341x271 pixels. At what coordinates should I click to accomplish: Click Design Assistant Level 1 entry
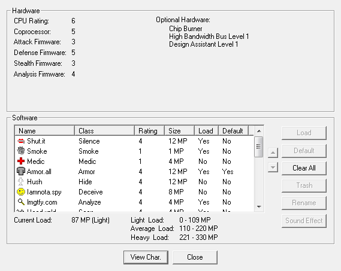pyautogui.click(x=203, y=44)
